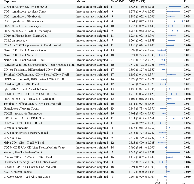Click 'HLA DR on CD33+ HLA DR+ CD14dim'
Screen dimensions: 194x184
(x=29, y=99)
